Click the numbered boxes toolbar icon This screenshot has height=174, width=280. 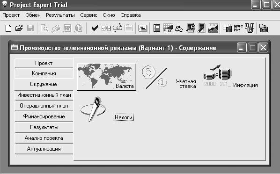250,28
